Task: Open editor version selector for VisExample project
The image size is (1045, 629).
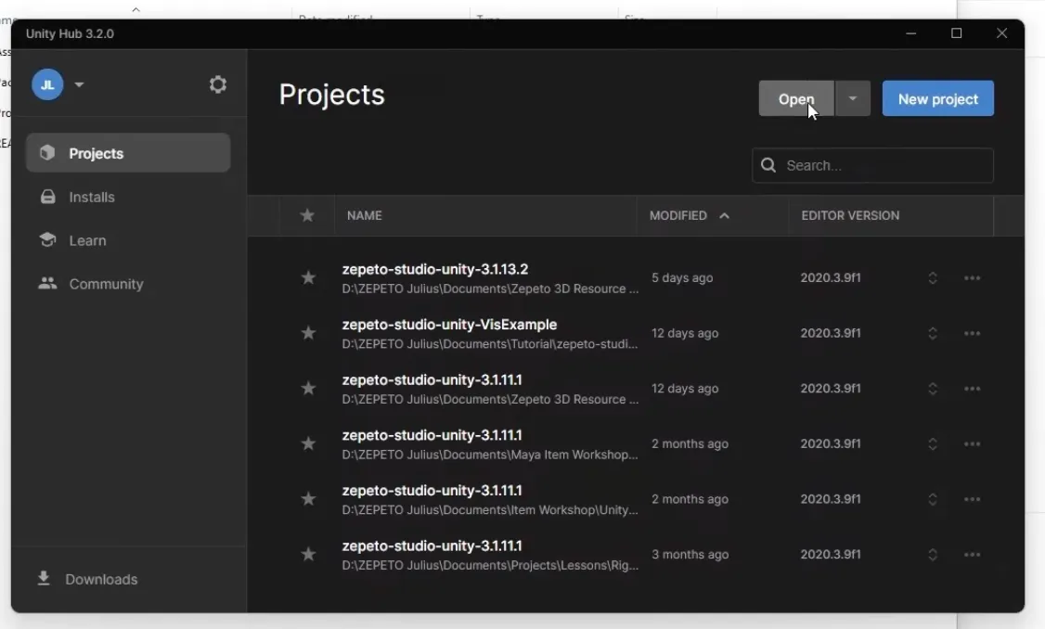Action: (933, 333)
